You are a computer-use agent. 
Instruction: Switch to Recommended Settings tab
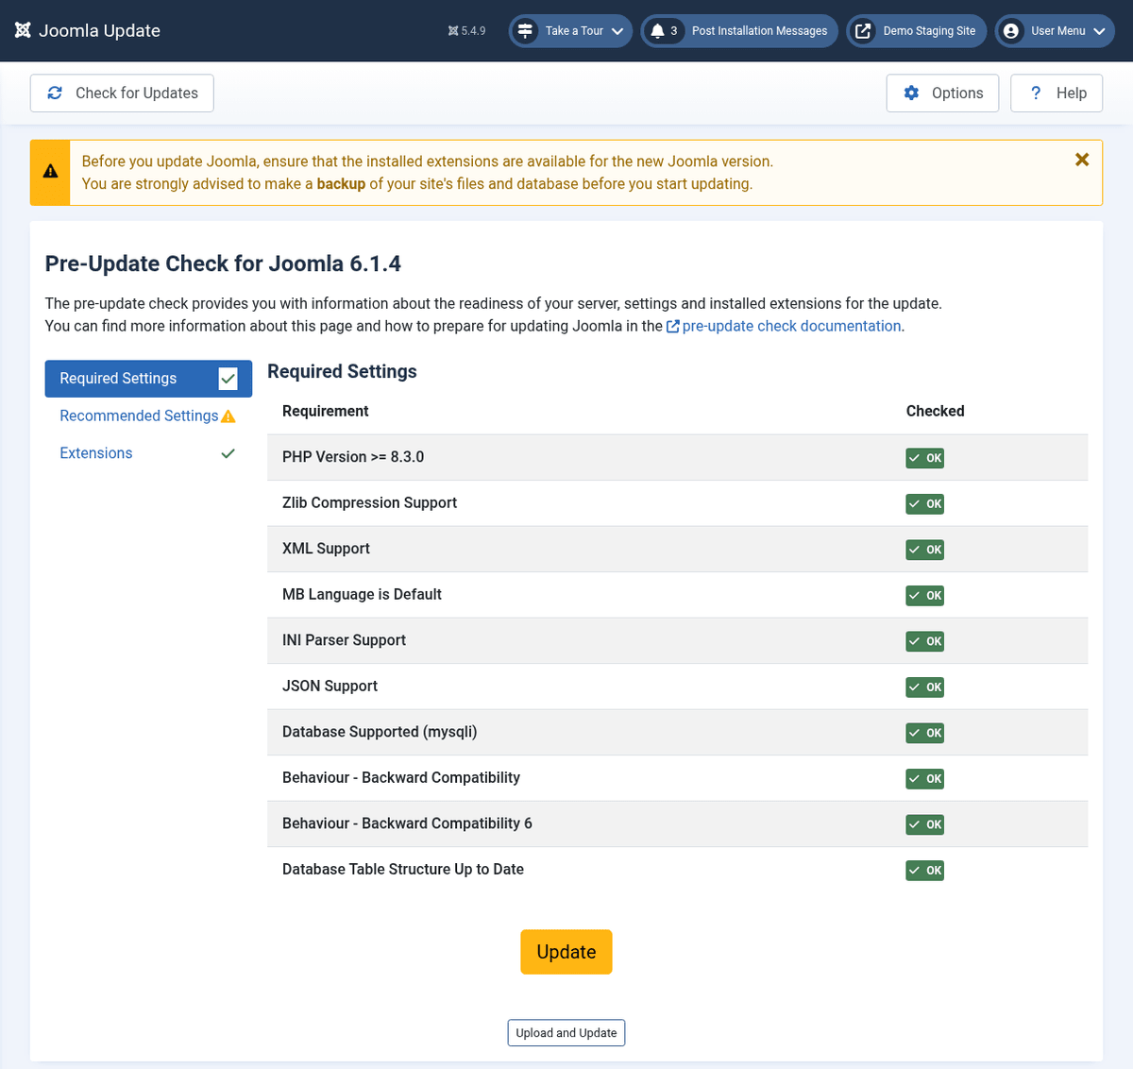(147, 416)
